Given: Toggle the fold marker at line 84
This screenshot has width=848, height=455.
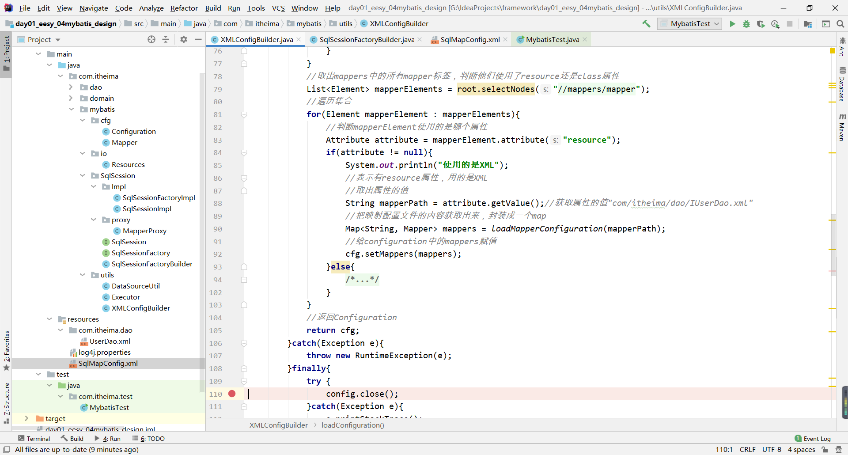Looking at the screenshot, I should pyautogui.click(x=244, y=152).
